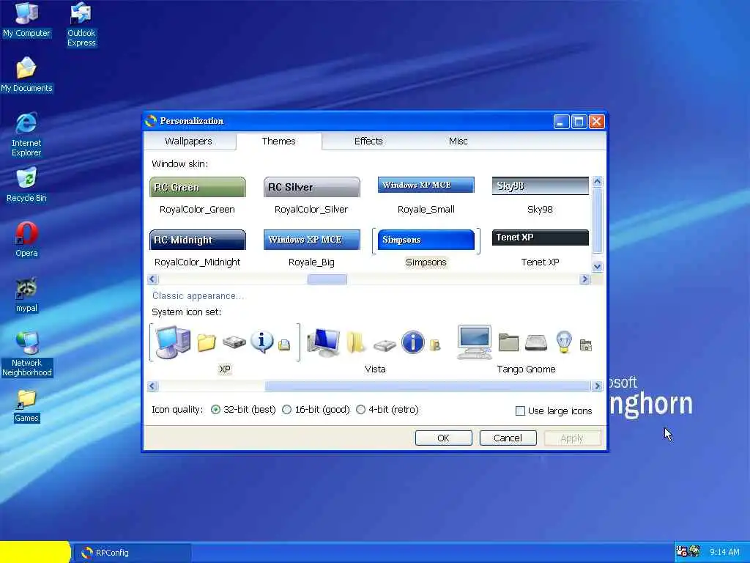The height and width of the screenshot is (563, 750).
Task: Click XP set hard drive icon
Action: pyautogui.click(x=234, y=343)
